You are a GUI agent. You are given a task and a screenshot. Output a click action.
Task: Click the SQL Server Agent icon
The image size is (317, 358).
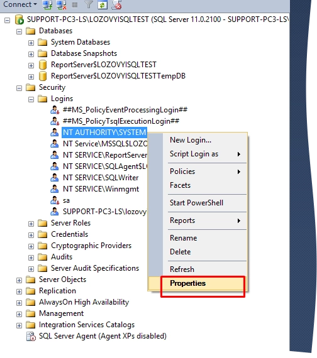pos(31,336)
